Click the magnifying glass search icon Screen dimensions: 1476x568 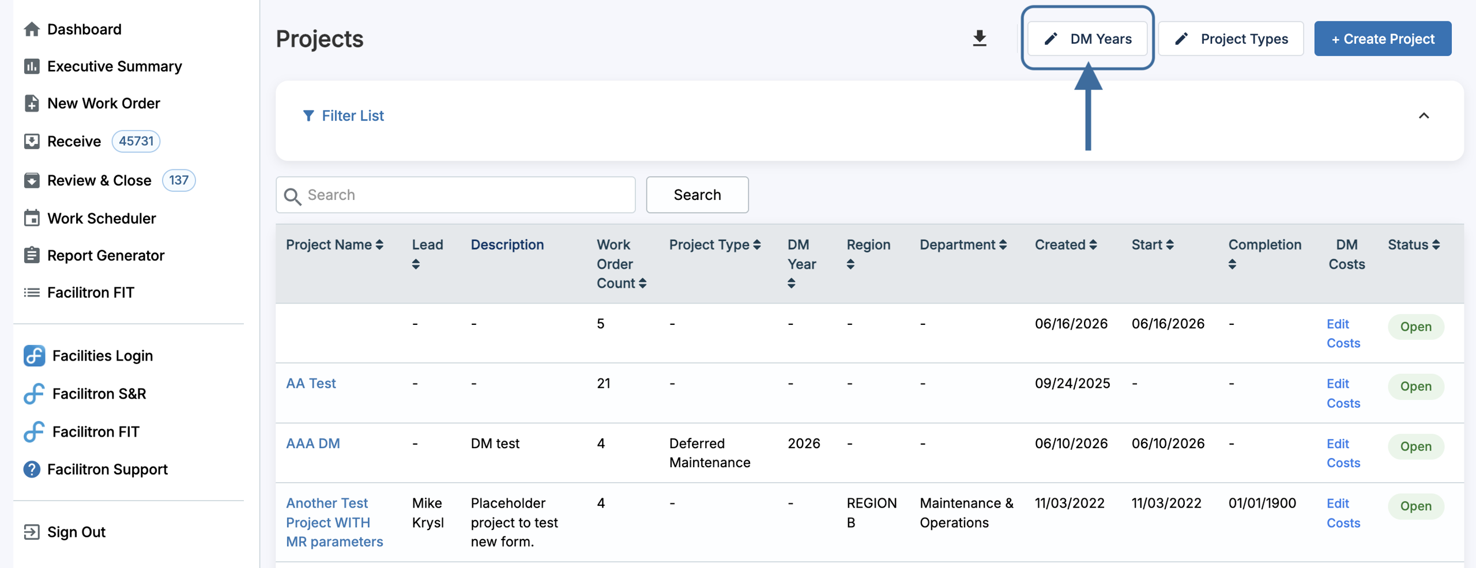(293, 196)
